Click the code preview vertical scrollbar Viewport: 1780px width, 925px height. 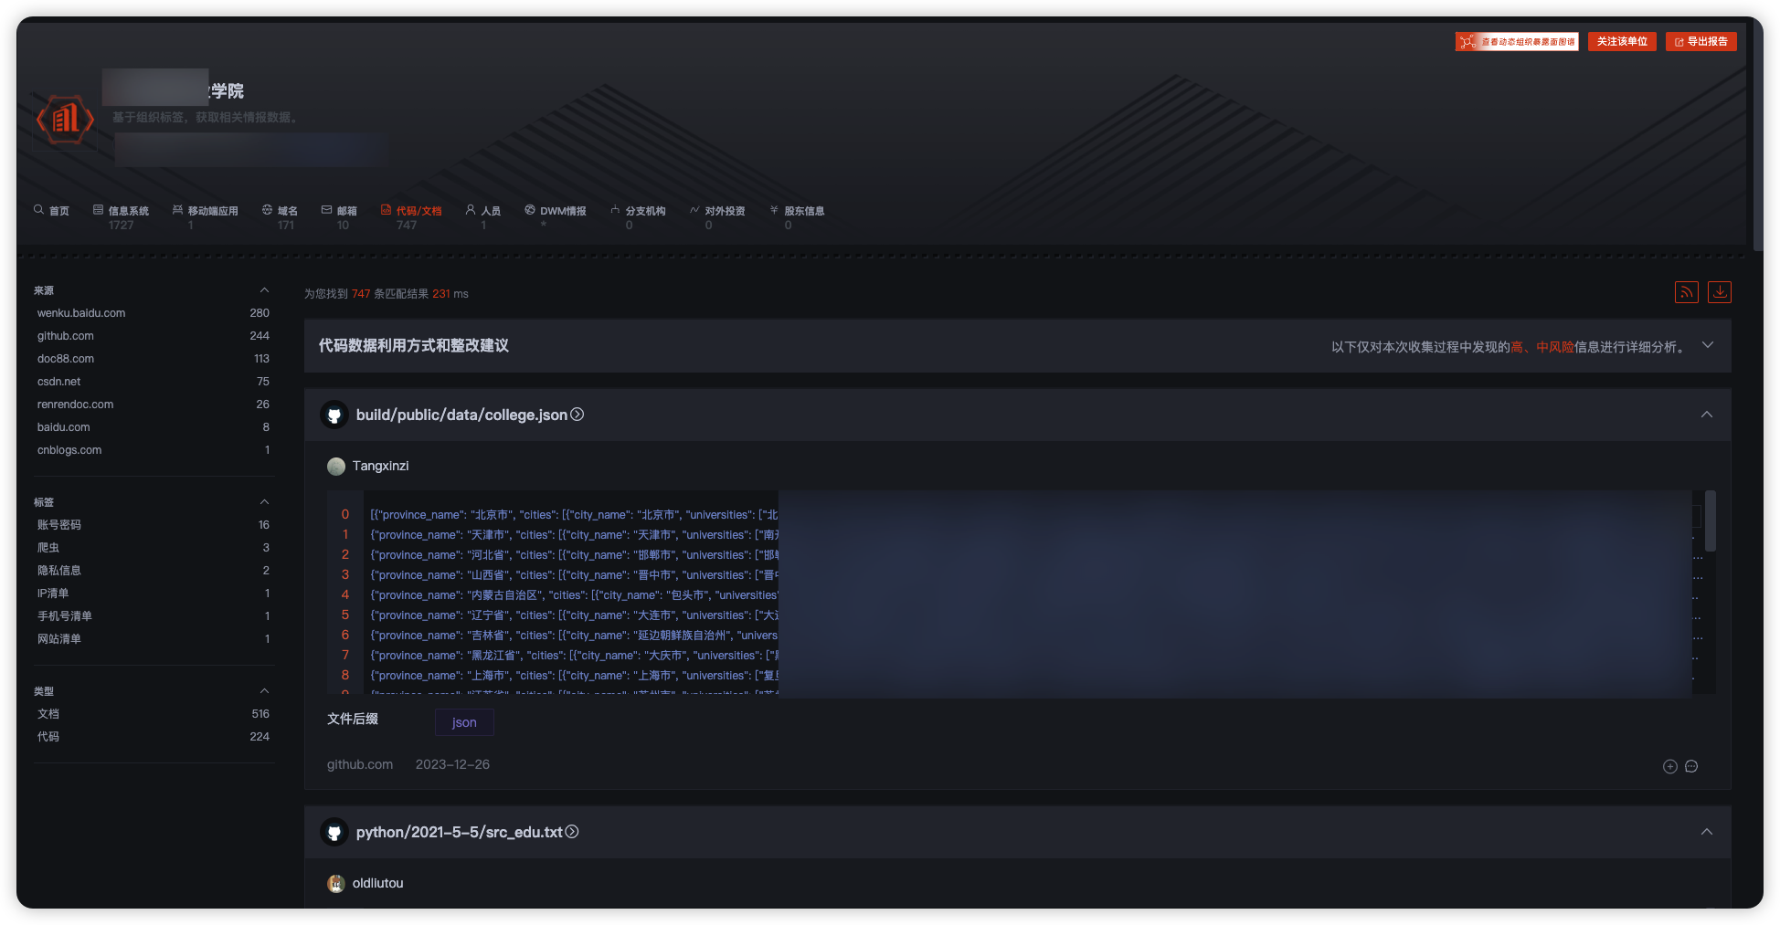tap(1710, 521)
